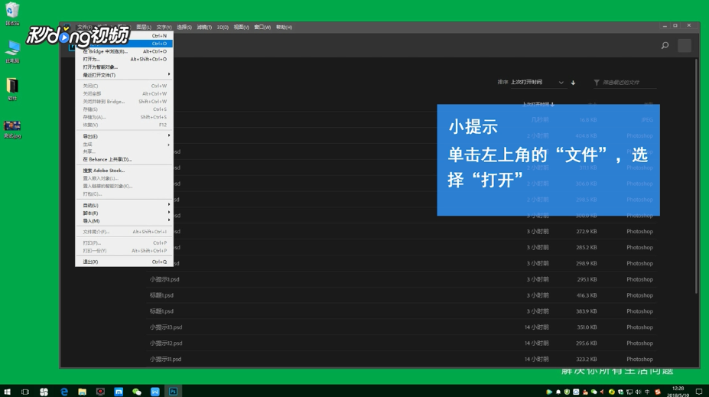Open the 图层(L) menu
Image resolution: width=709 pixels, height=397 pixels.
point(144,27)
